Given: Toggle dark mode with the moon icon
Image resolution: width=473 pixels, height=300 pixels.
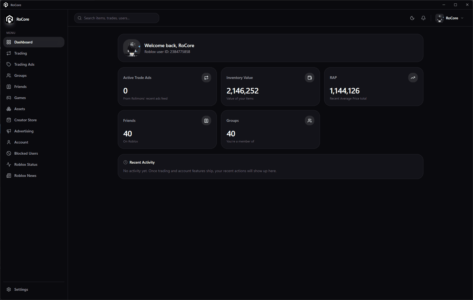Looking at the screenshot, I should pyautogui.click(x=412, y=18).
